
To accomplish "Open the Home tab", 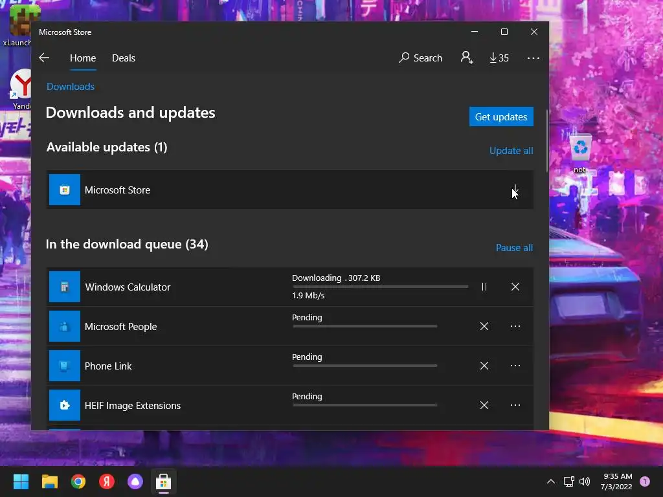I will coord(83,58).
